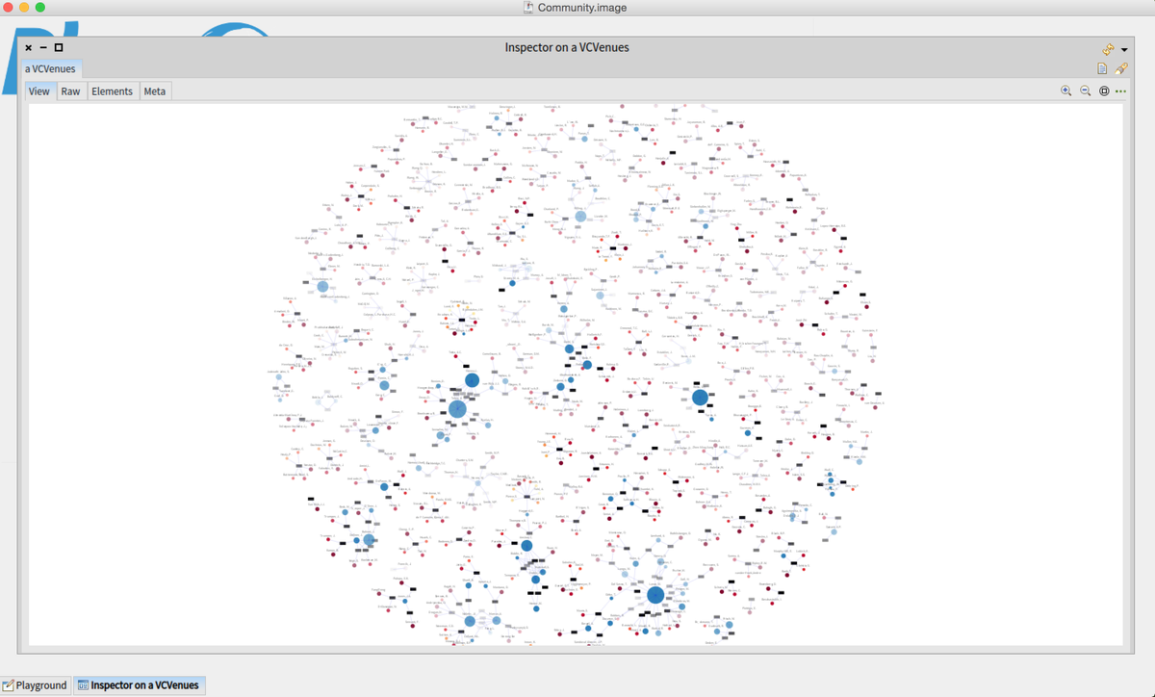Image resolution: width=1155 pixels, height=697 pixels.
Task: Open the Meta tab
Action: 155,91
